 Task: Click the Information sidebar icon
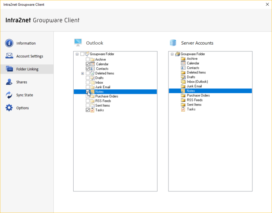pos(9,43)
